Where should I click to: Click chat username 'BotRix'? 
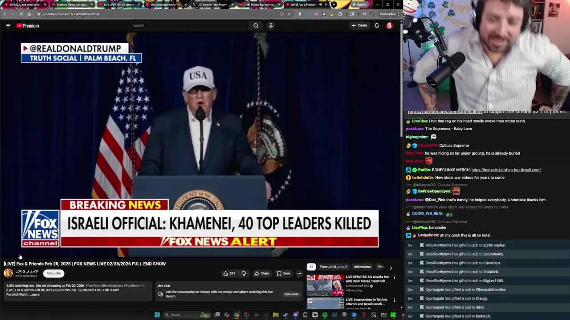coord(425,170)
